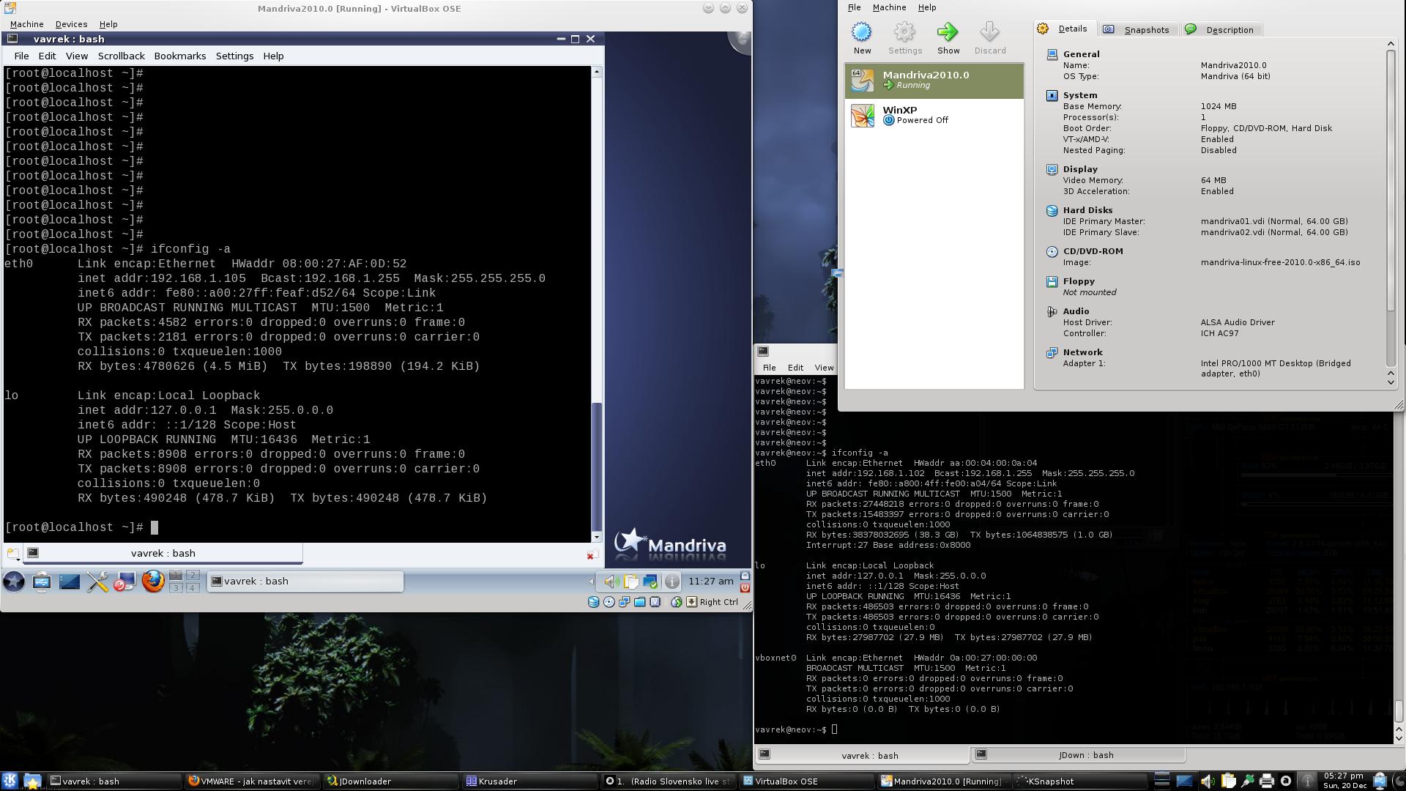Open Bookmarks menu in guest Konsole
1406x791 pixels.
179,56
